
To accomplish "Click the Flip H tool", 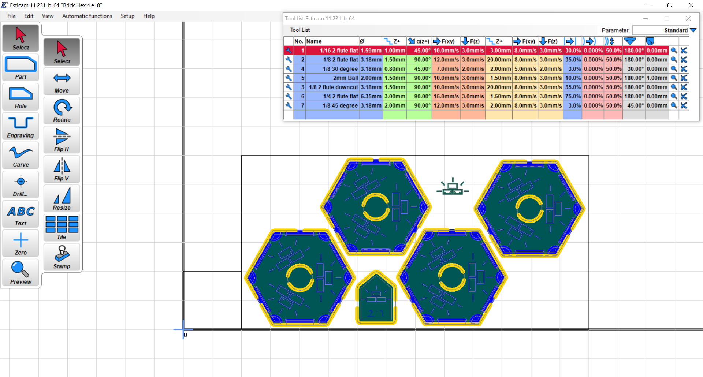I will click(62, 140).
